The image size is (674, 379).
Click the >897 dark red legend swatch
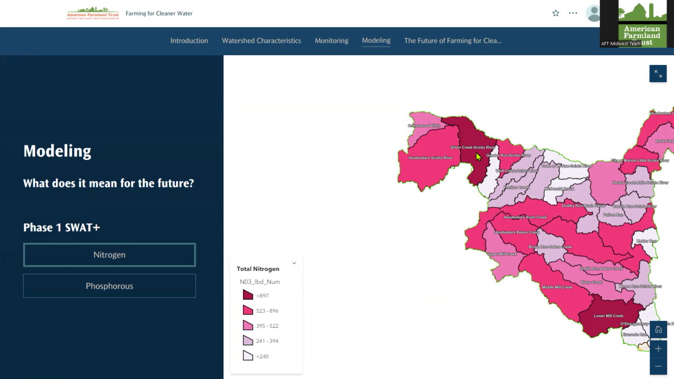point(247,295)
